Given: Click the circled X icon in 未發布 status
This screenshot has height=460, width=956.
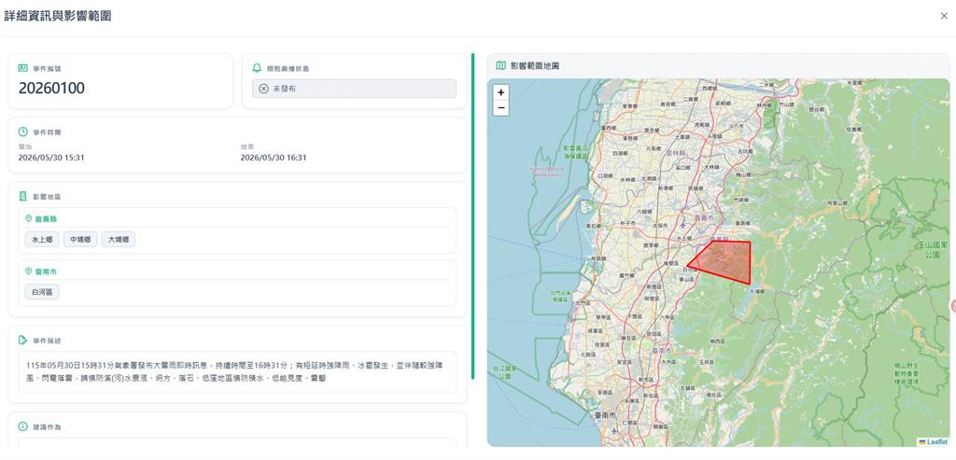Looking at the screenshot, I should pos(263,89).
